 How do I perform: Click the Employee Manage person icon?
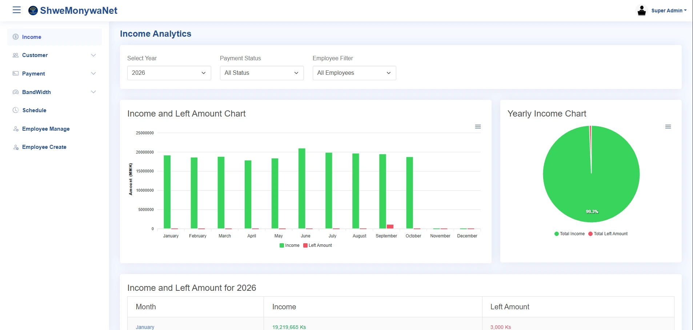(16, 129)
